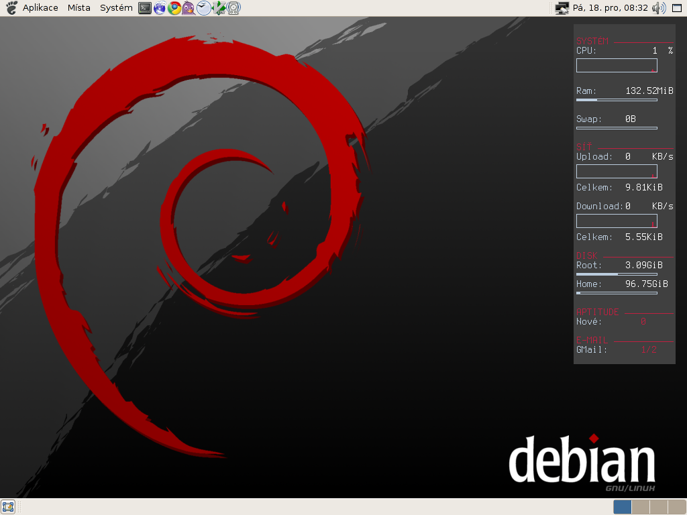
Task: Click the window selector icon at top right
Action: (677, 8)
